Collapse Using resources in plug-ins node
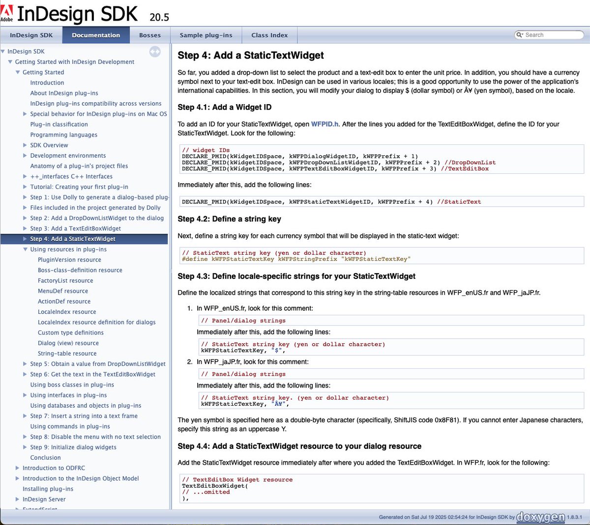This screenshot has height=525, width=590. 25,249
